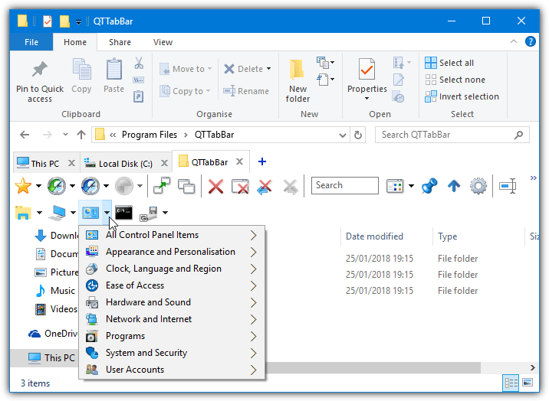
Task: Click the blue up arrow go-up icon
Action: 454,186
